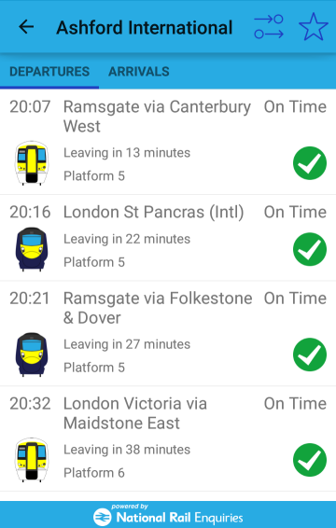Open the journey route swap icon
Screen dimensions: 336x528
click(269, 27)
